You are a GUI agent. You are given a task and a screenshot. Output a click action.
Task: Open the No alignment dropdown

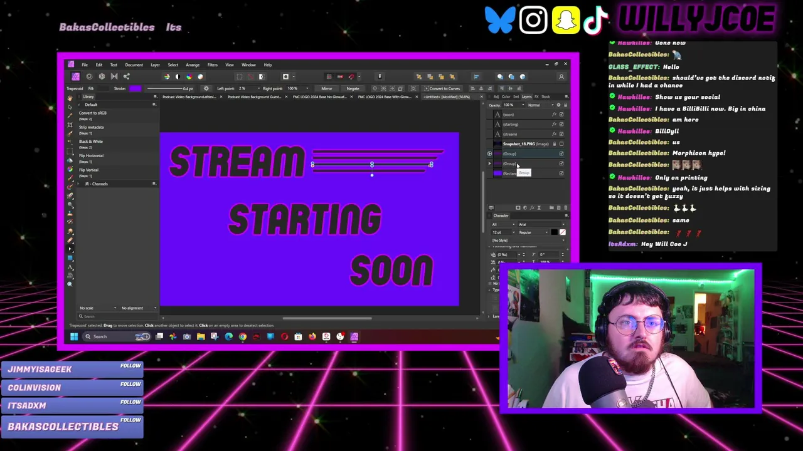pyautogui.click(x=139, y=308)
